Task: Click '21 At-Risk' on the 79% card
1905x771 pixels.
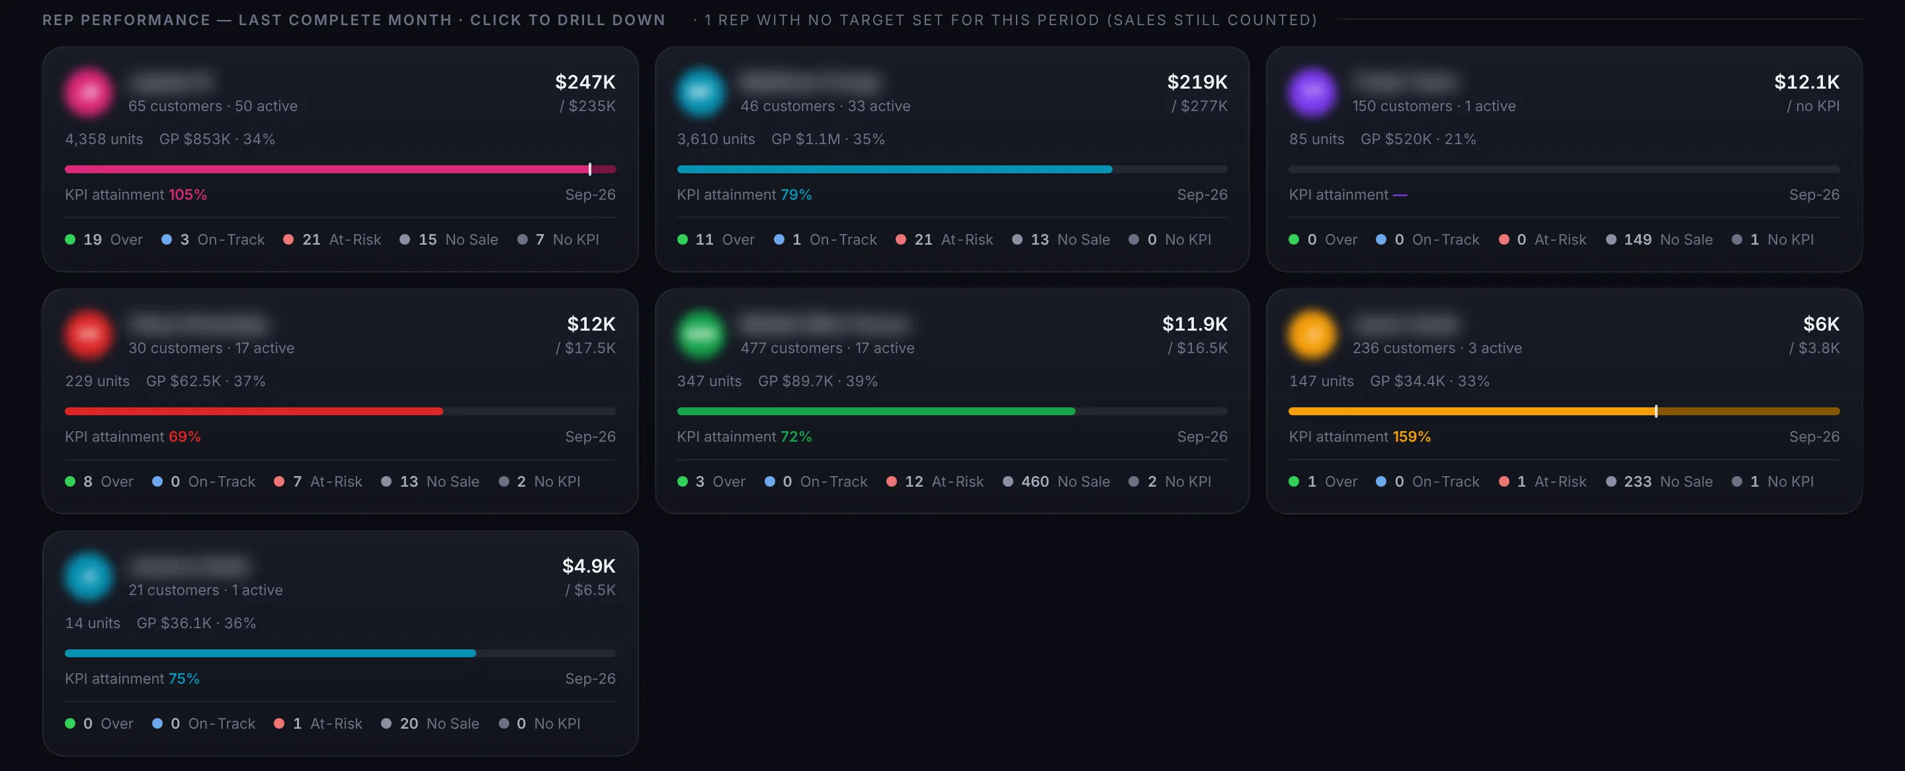Action: click(x=944, y=239)
